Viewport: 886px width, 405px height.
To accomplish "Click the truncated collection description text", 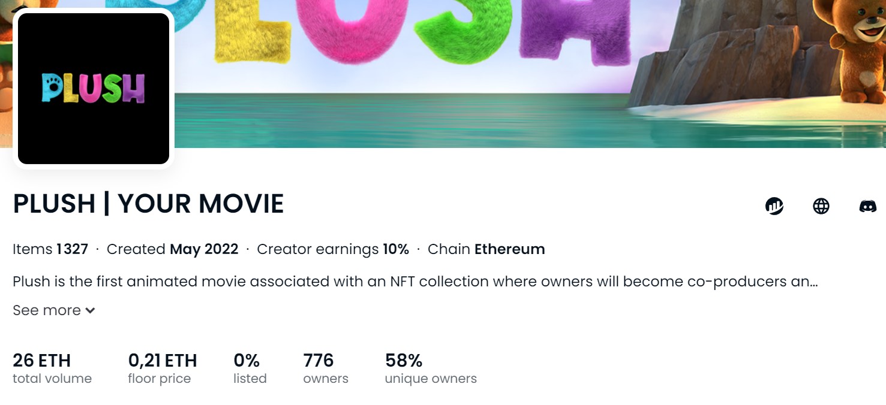I will 415,282.
